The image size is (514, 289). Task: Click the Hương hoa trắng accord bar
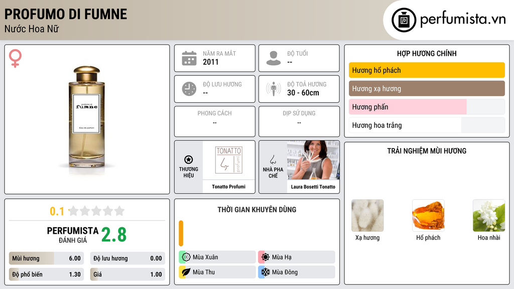pyautogui.click(x=427, y=125)
